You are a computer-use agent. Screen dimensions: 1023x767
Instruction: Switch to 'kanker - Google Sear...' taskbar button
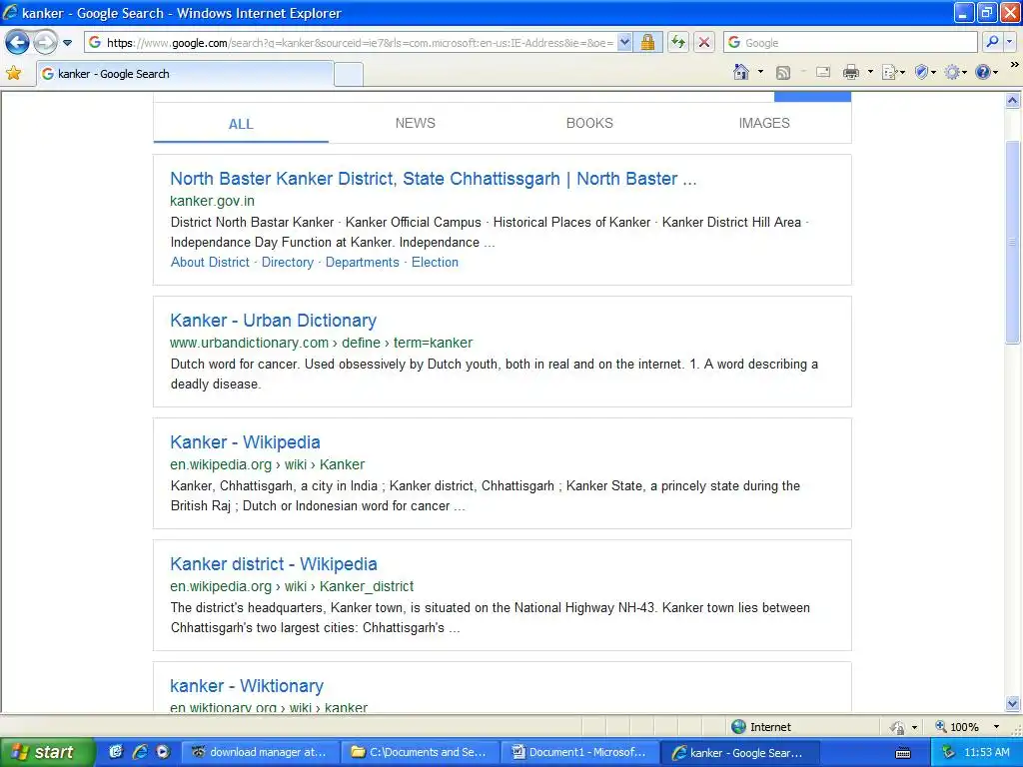pyautogui.click(x=740, y=752)
